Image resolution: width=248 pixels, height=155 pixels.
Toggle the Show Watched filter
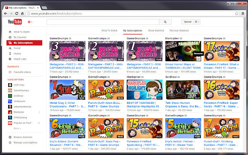point(156,30)
